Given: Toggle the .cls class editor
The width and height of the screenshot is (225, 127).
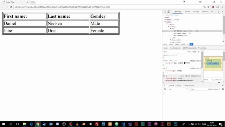Looking at the screenshot, I should tap(194, 52).
